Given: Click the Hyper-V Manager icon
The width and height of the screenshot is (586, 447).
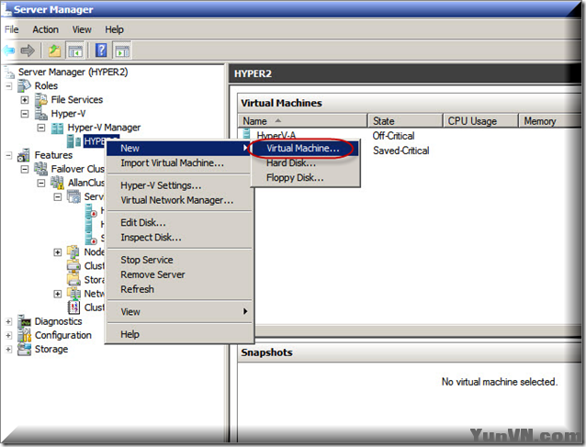Looking at the screenshot, I should [57, 128].
